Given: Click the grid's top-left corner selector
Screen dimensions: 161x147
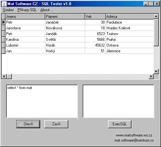Looking at the screenshot, I should [x=4, y=17].
